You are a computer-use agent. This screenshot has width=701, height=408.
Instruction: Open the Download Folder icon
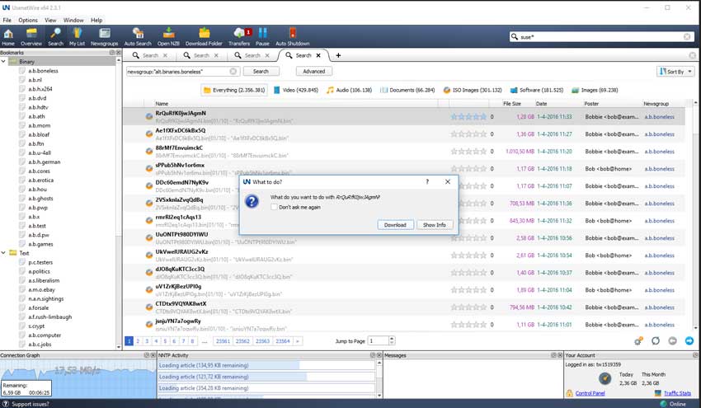pyautogui.click(x=204, y=36)
